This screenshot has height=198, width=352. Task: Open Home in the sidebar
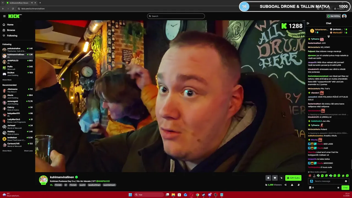point(10,25)
